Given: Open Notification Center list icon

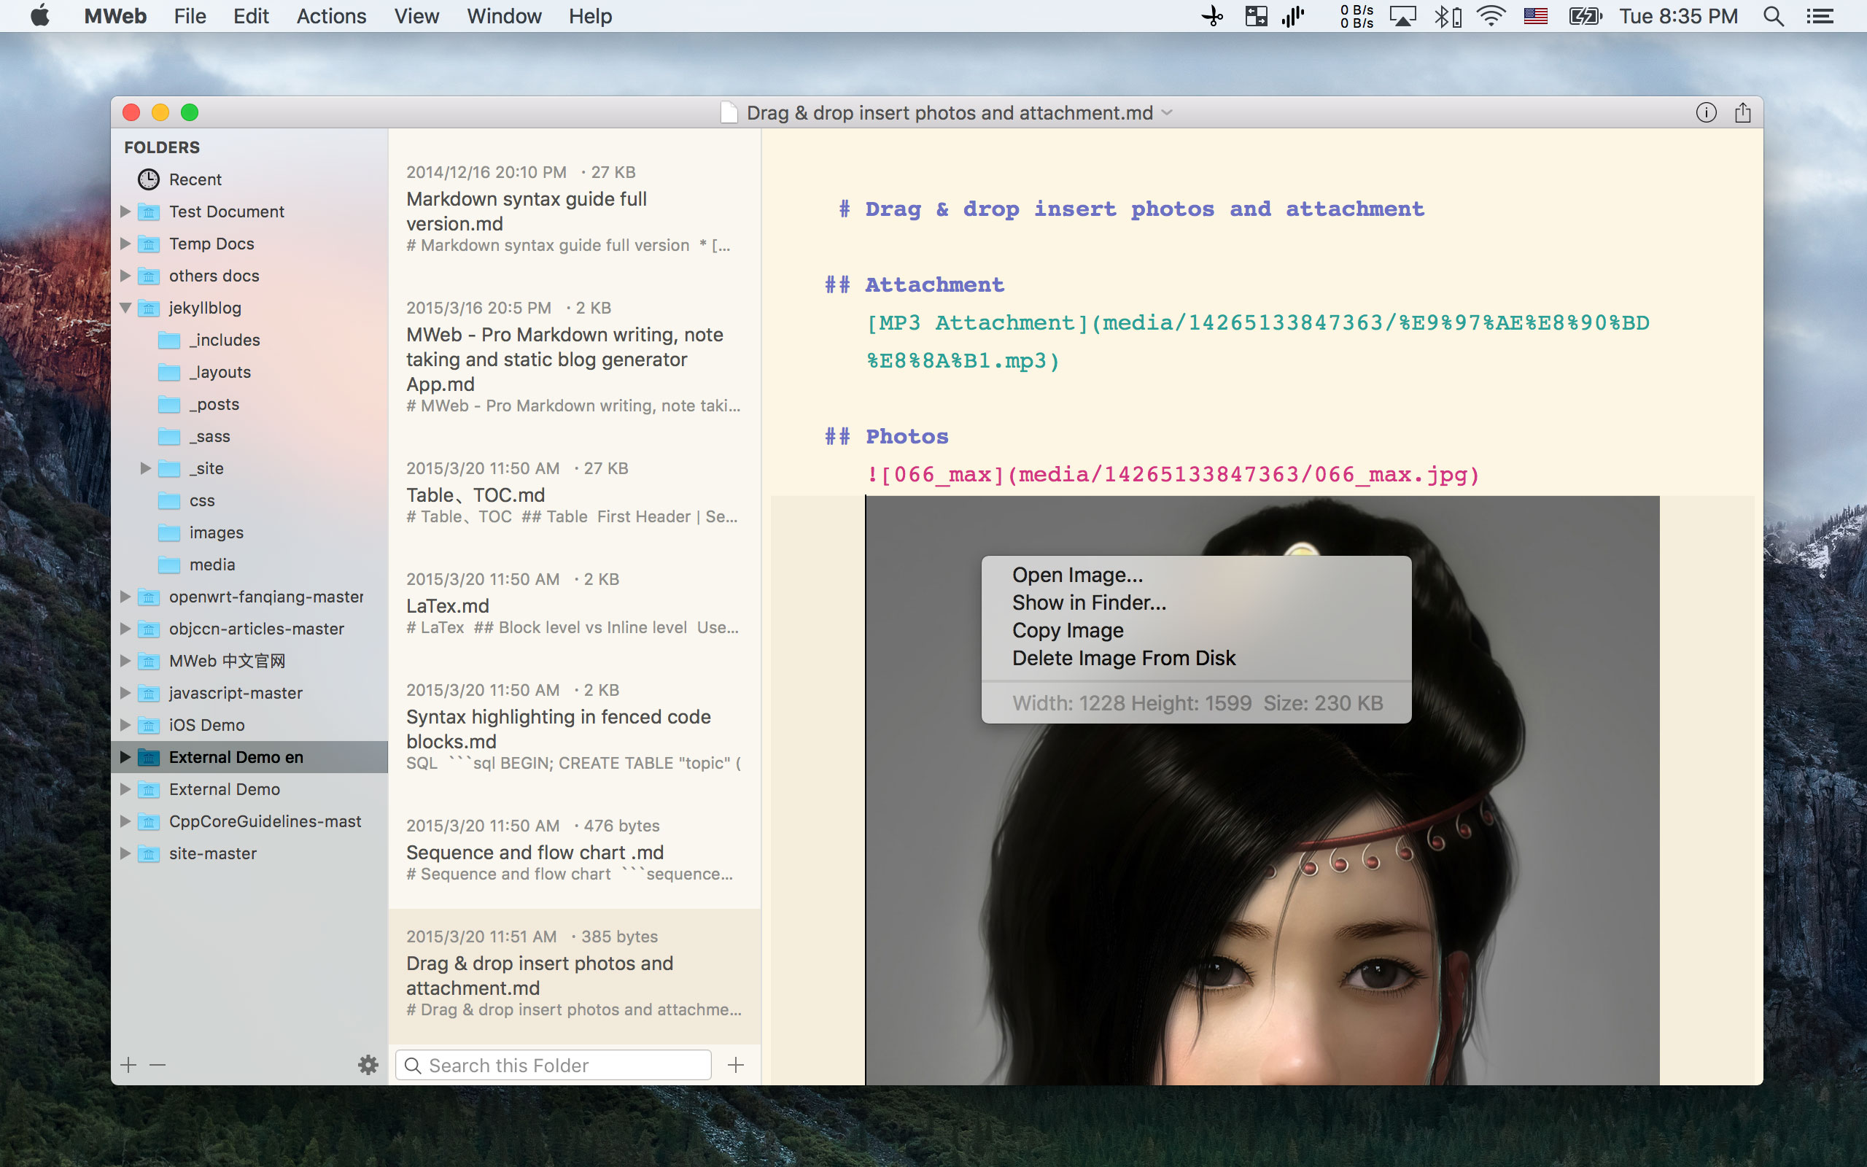Looking at the screenshot, I should pos(1820,16).
